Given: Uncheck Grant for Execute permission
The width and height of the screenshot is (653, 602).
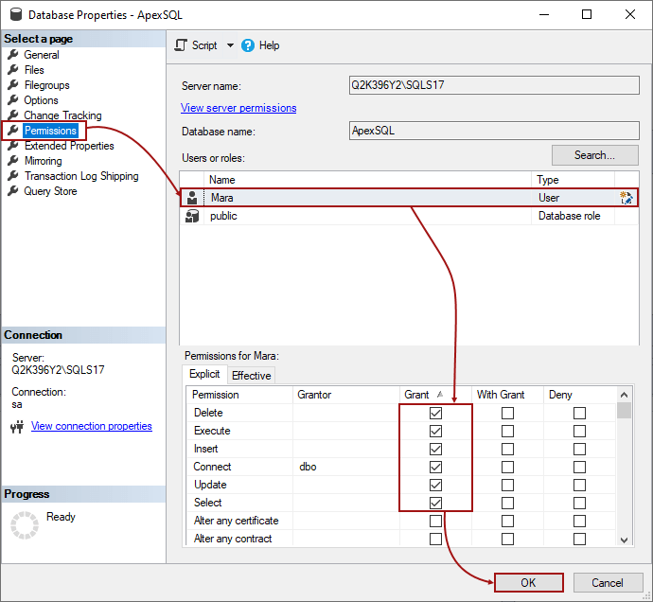Looking at the screenshot, I should click(435, 431).
